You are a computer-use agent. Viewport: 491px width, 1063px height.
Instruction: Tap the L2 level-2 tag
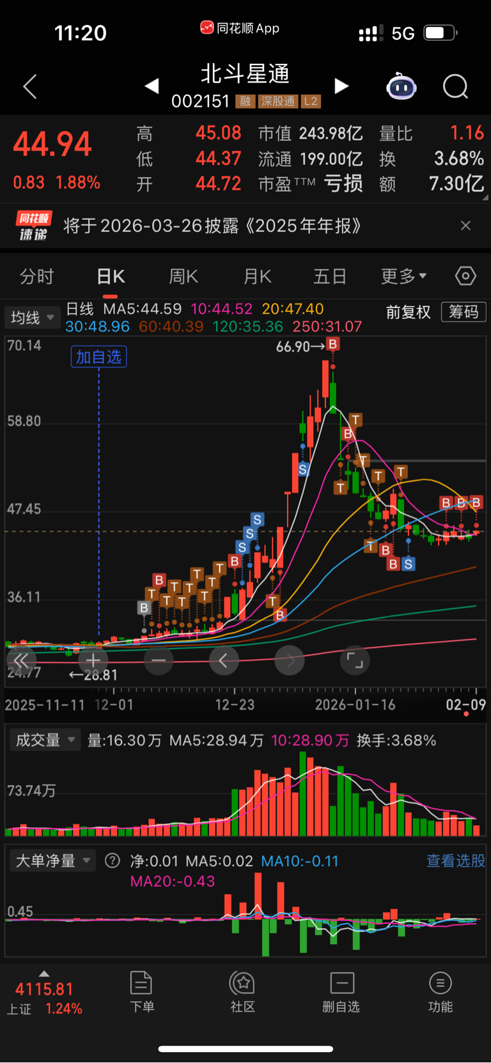tap(311, 101)
